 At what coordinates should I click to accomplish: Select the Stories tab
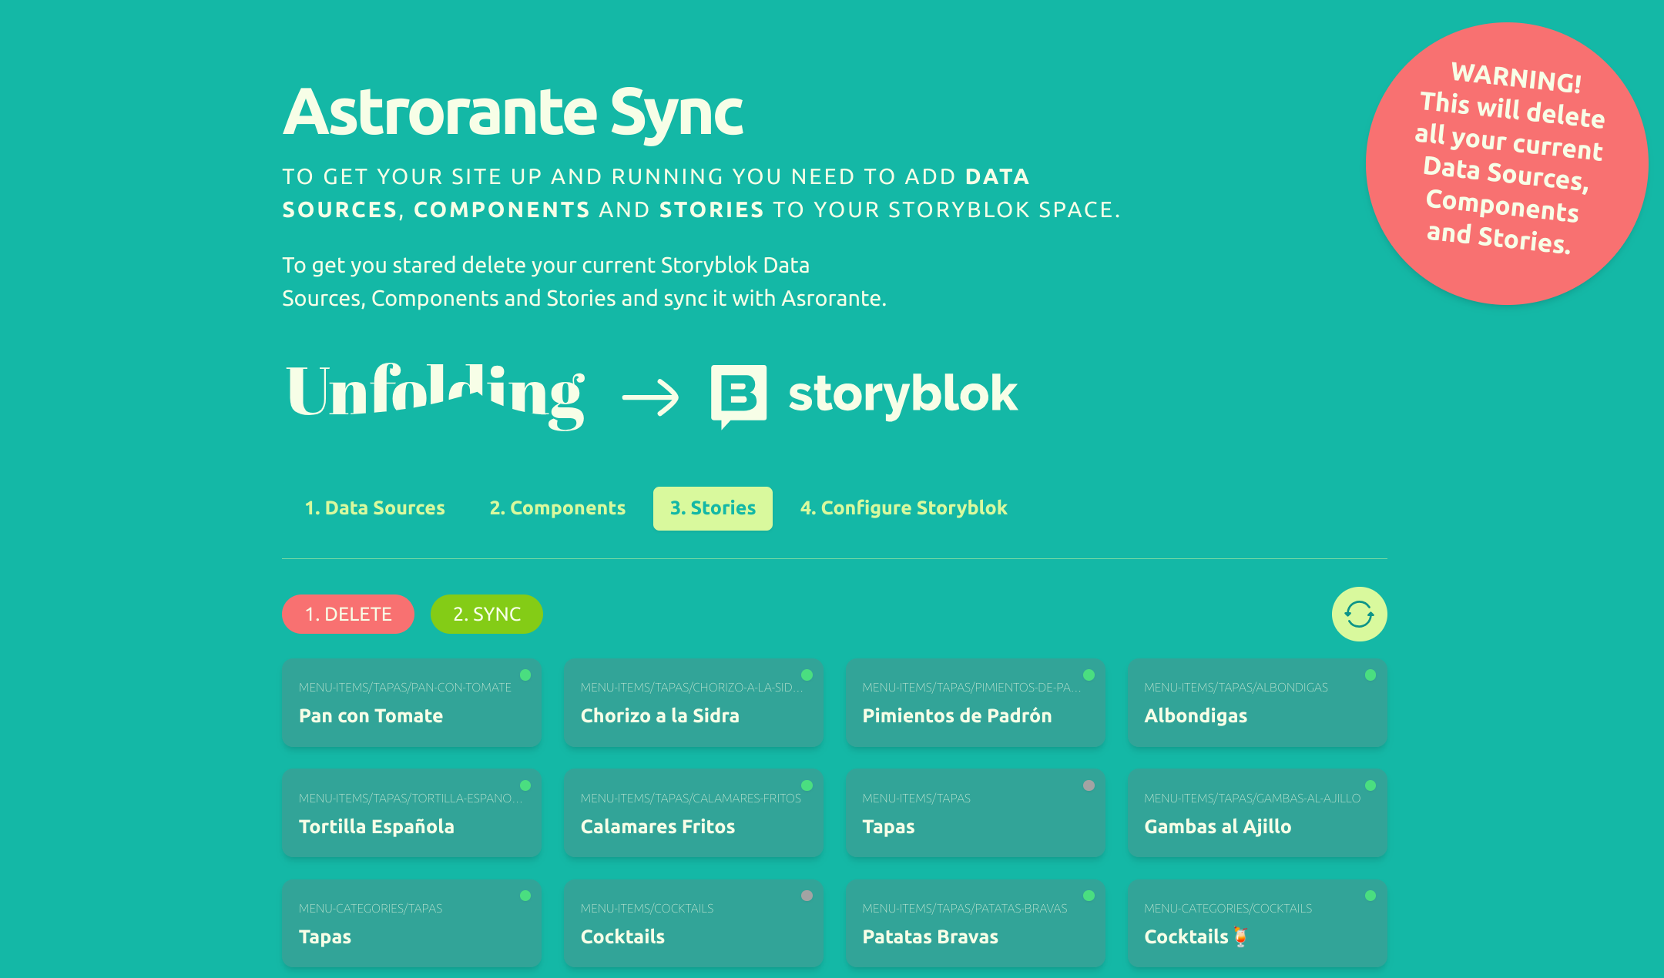click(713, 508)
